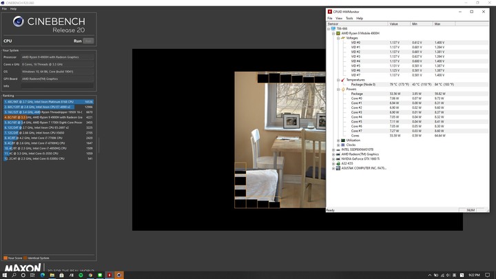
Task: Click the Temperatures thermometer icon in HWMonitor
Action: [x=343, y=80]
